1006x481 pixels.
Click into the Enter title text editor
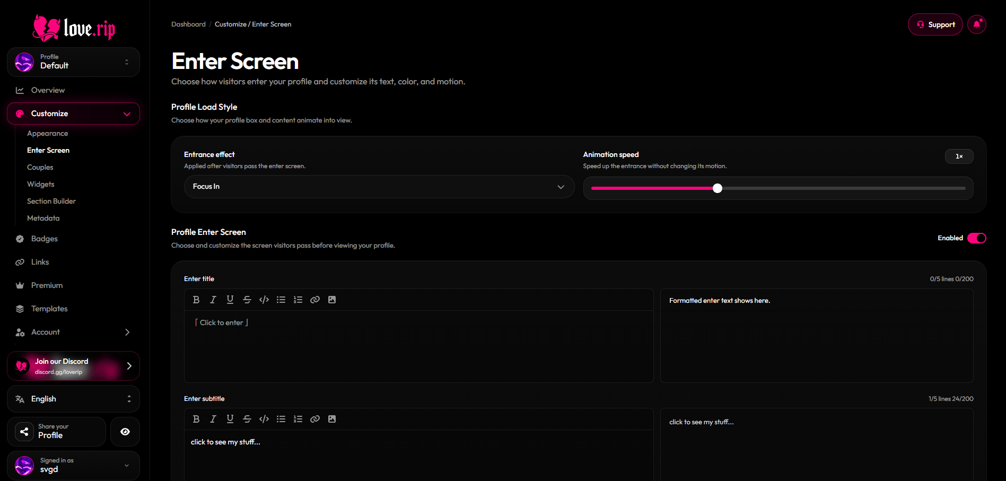tap(418, 346)
